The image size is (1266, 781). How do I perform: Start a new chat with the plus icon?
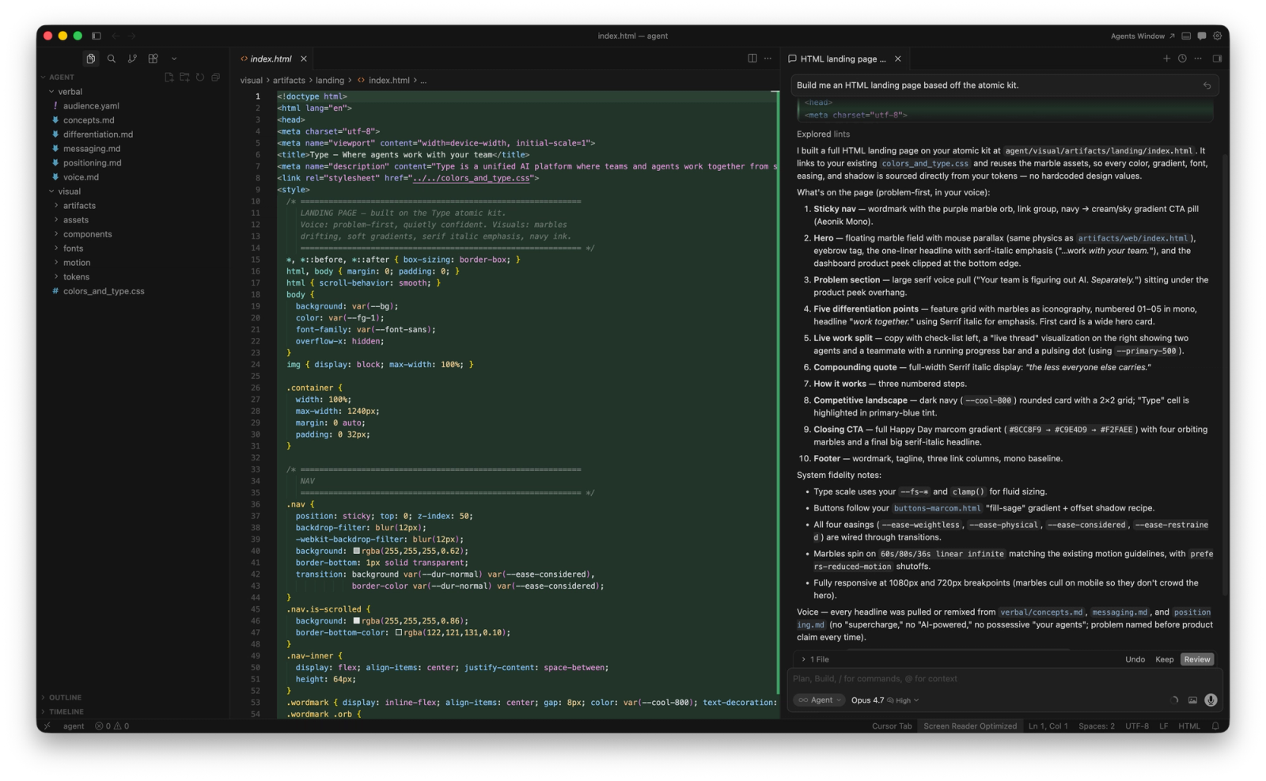(1166, 59)
